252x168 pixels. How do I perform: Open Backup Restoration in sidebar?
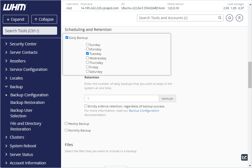click(x=27, y=102)
